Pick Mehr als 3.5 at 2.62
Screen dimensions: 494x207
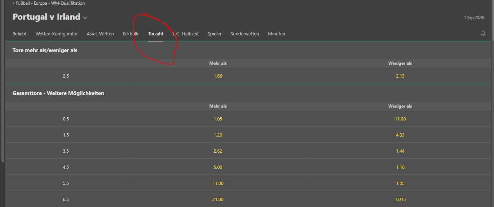(218, 151)
